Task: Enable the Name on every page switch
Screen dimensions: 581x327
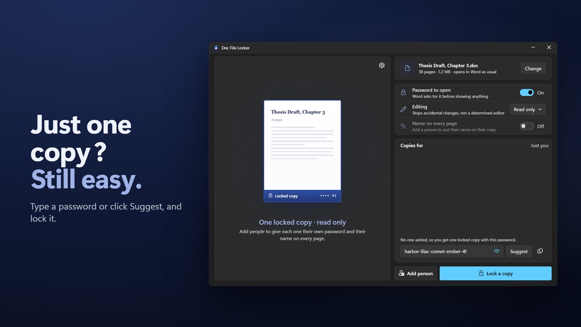Action: tap(527, 126)
